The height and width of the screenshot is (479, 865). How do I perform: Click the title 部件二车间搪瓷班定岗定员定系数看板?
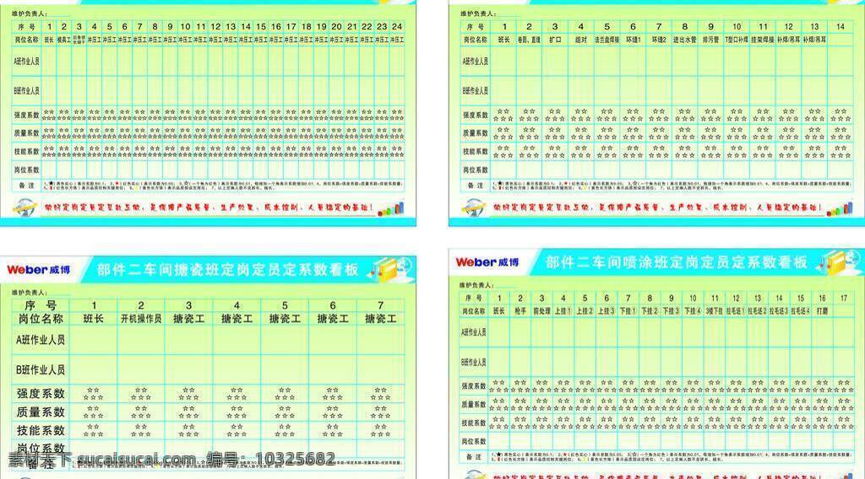(x=228, y=270)
